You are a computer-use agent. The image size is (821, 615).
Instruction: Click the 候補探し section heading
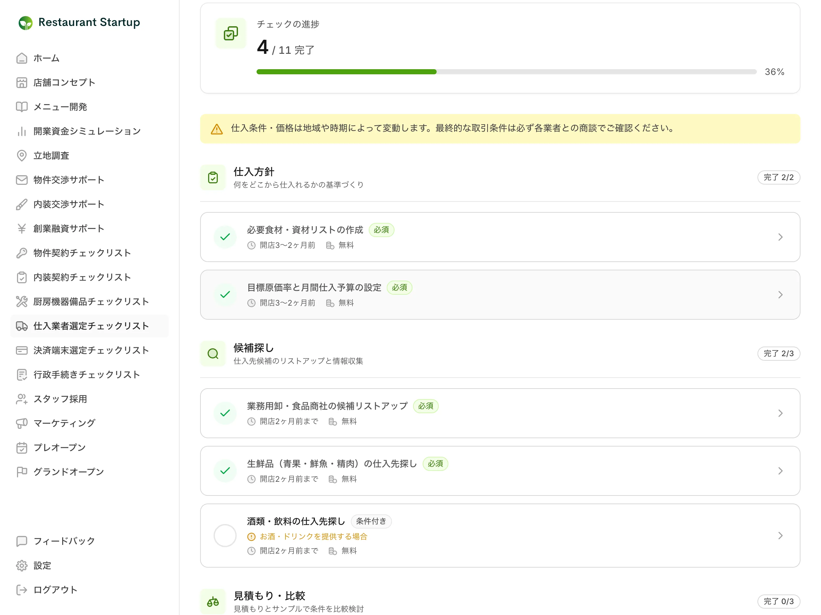tap(253, 348)
